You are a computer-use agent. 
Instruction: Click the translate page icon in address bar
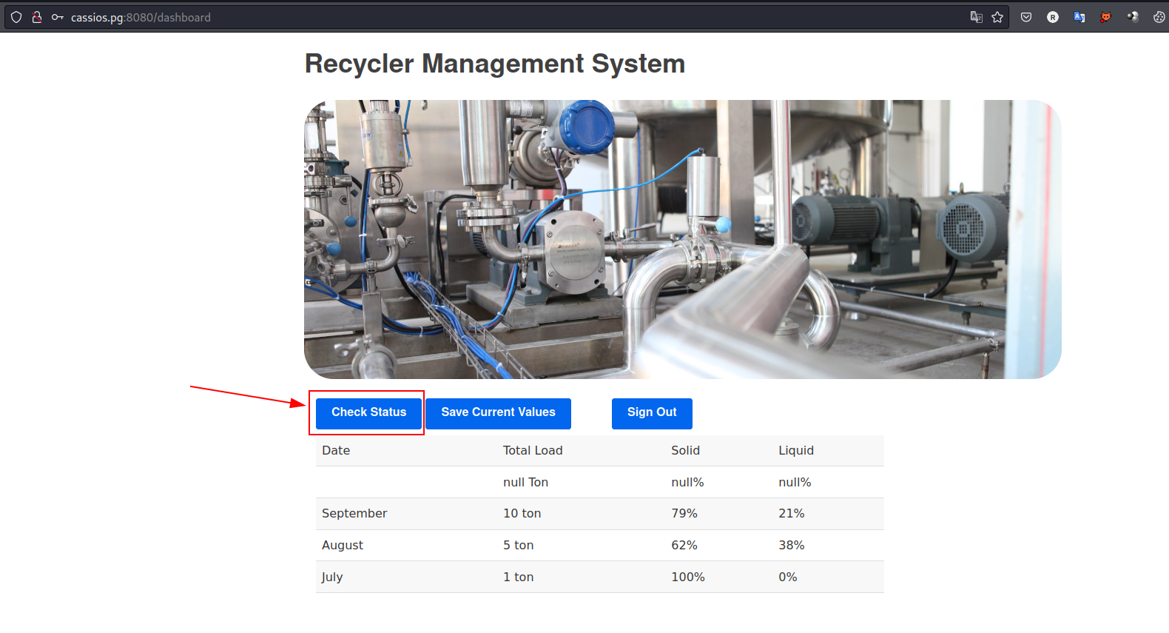pyautogui.click(x=976, y=17)
